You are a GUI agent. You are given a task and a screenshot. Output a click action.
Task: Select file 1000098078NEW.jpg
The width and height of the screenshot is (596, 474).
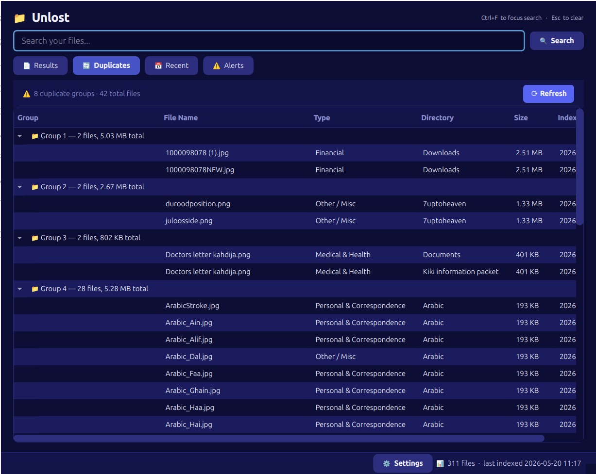point(200,170)
